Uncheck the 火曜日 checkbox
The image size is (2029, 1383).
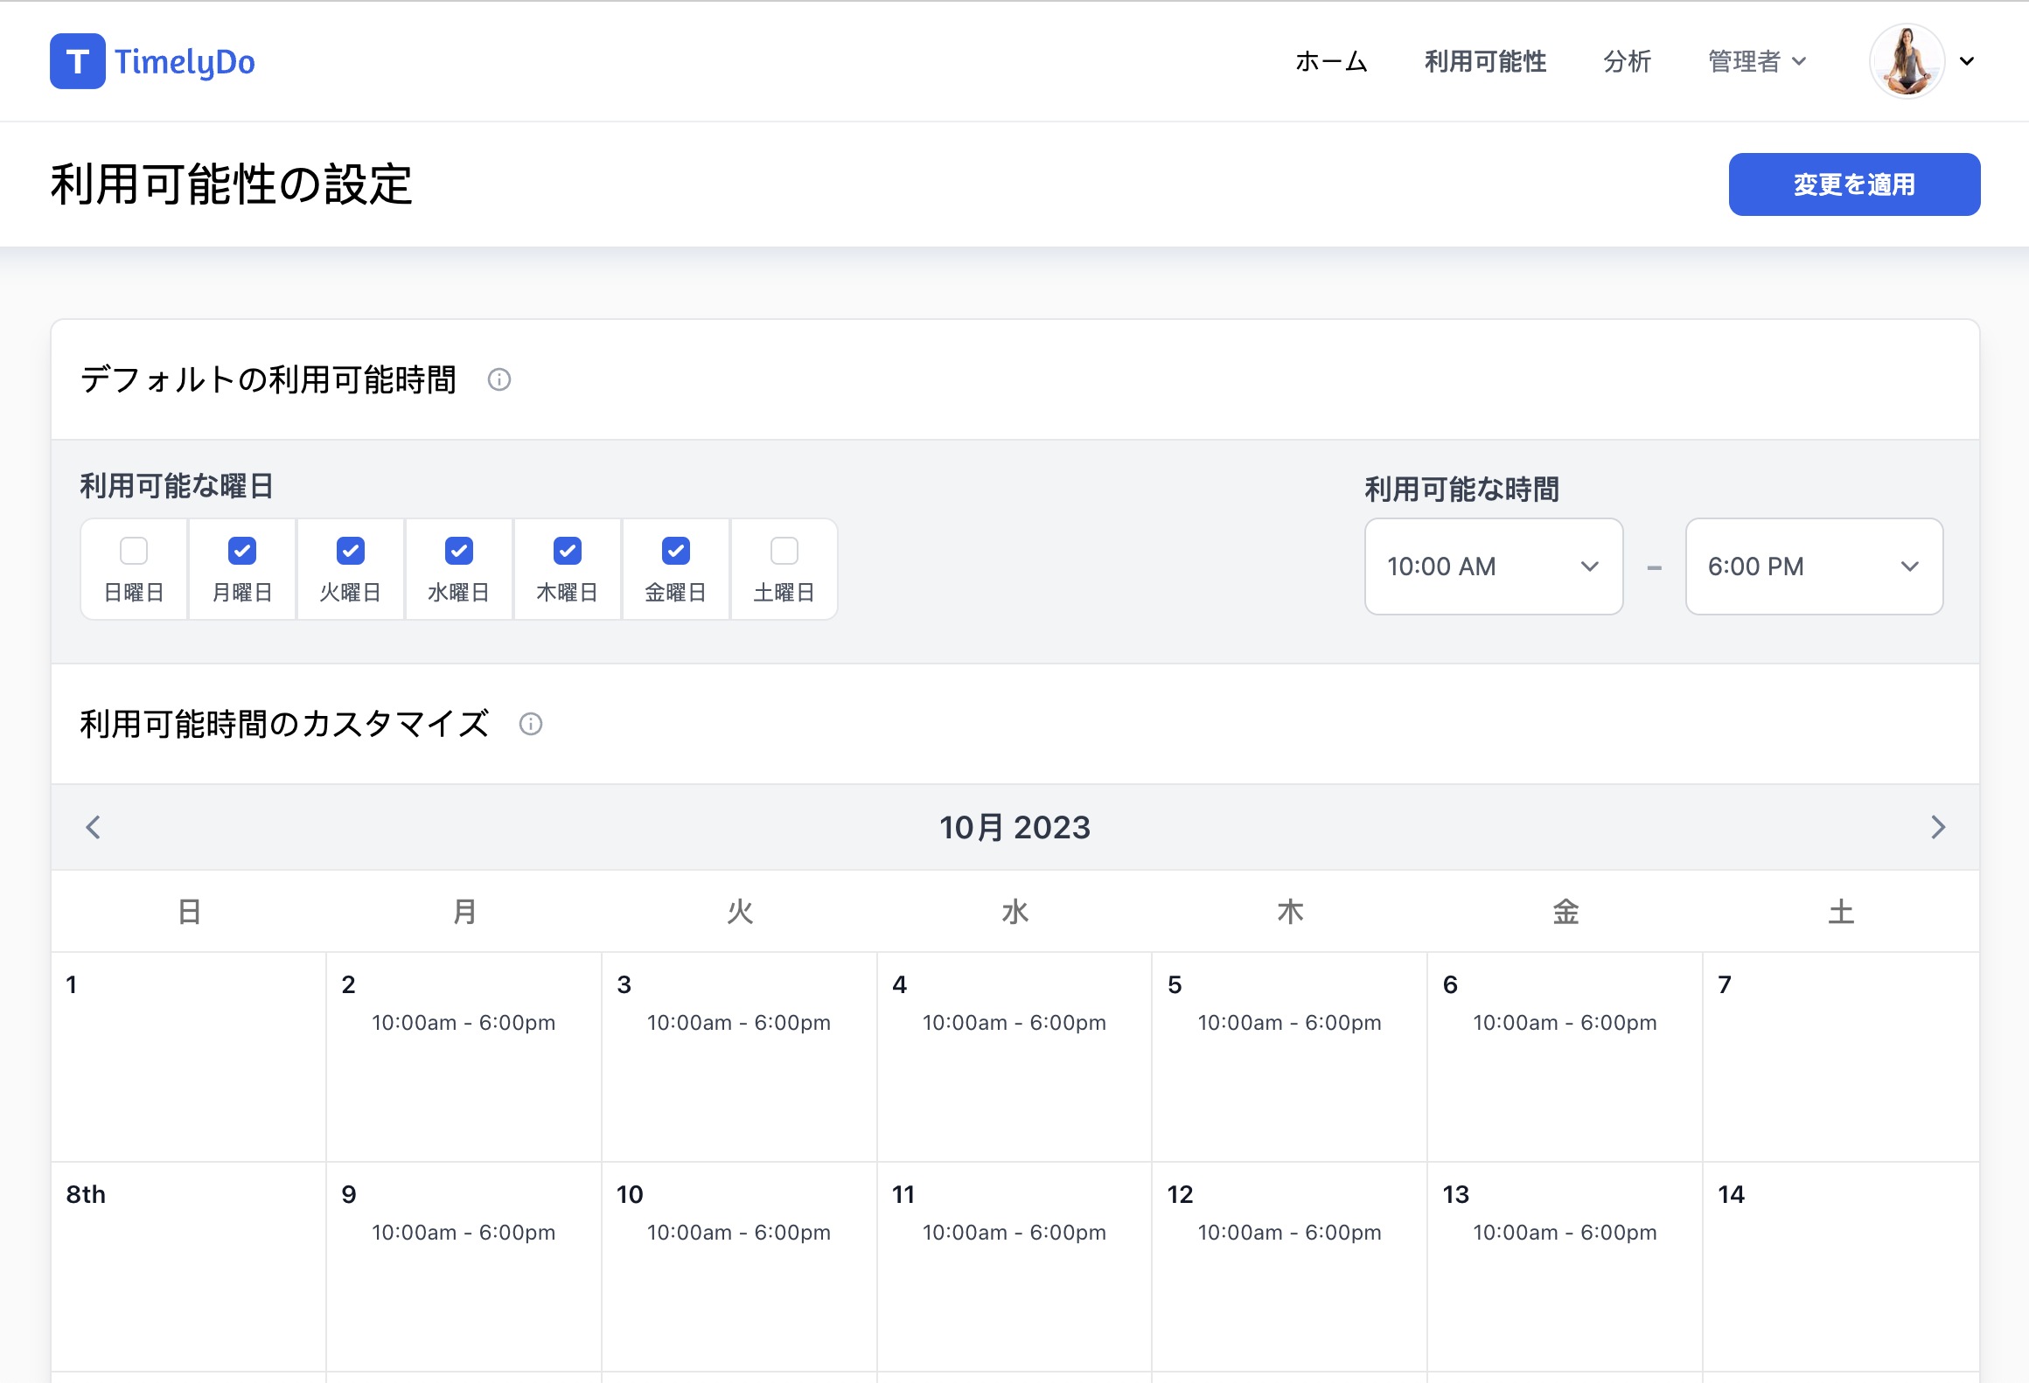pyautogui.click(x=351, y=551)
